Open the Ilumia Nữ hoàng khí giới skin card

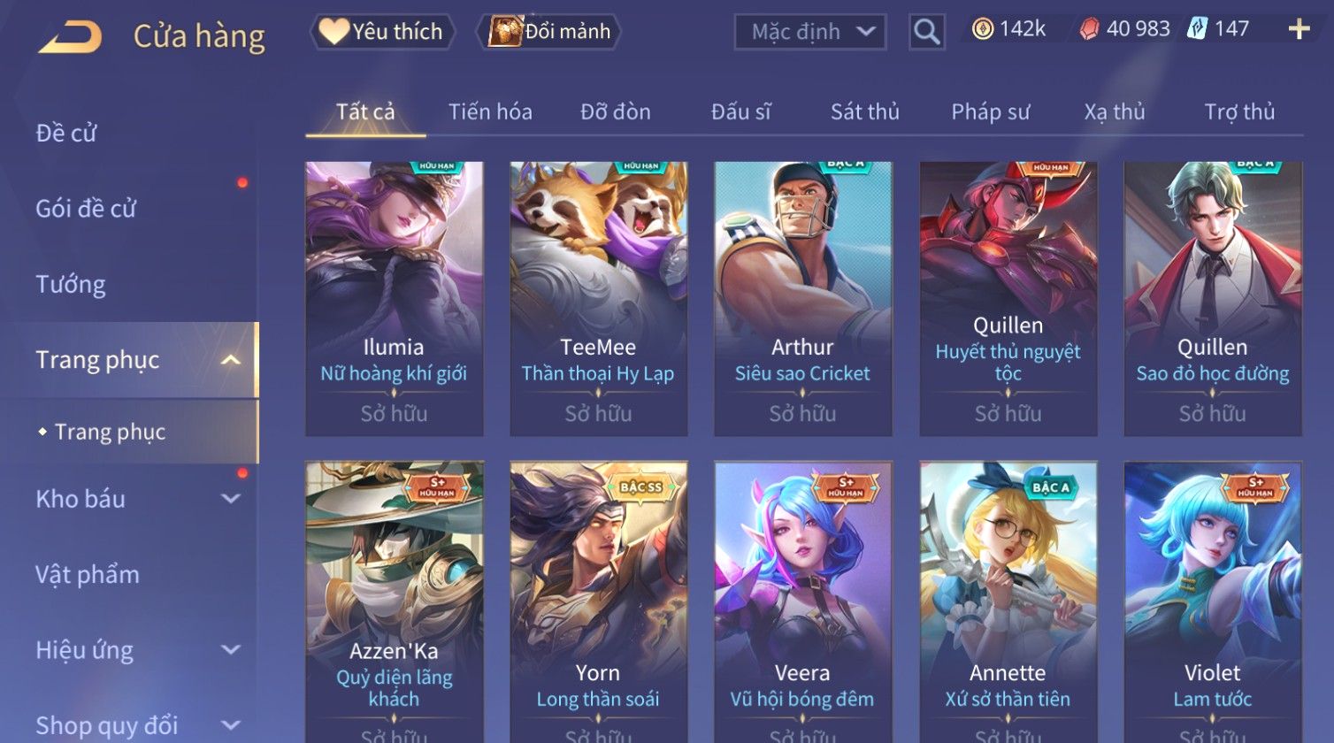point(395,298)
